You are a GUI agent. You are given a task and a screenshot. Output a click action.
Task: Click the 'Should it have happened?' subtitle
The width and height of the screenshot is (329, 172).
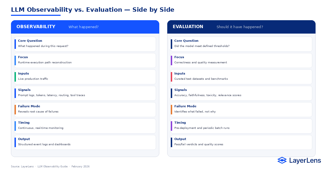[240, 27]
